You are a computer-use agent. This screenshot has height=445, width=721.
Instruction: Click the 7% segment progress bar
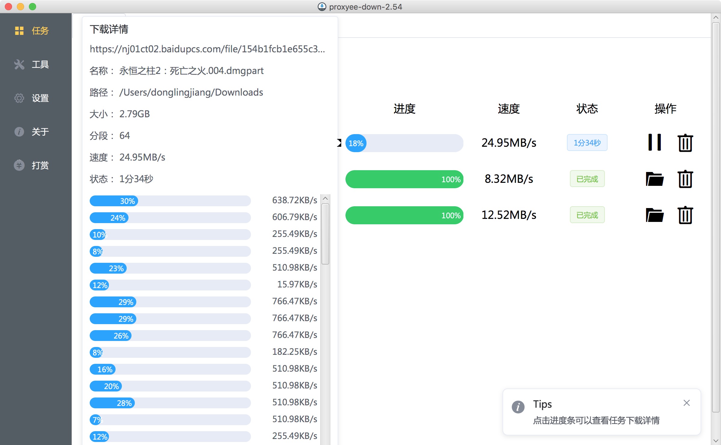pos(170,420)
